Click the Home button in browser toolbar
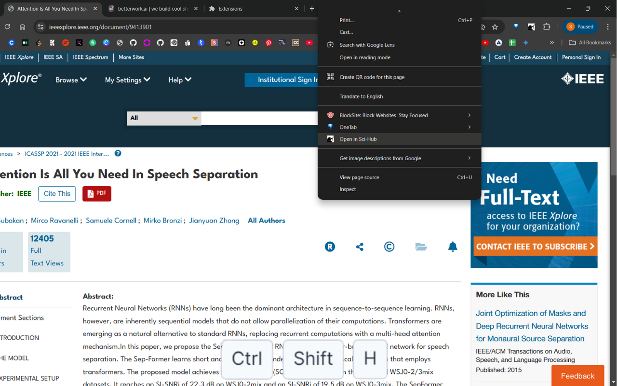This screenshot has height=386, width=617. click(x=22, y=27)
